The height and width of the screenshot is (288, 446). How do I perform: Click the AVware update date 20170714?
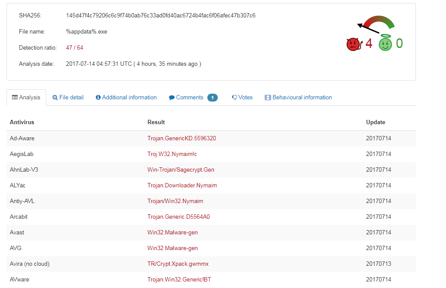(378, 279)
